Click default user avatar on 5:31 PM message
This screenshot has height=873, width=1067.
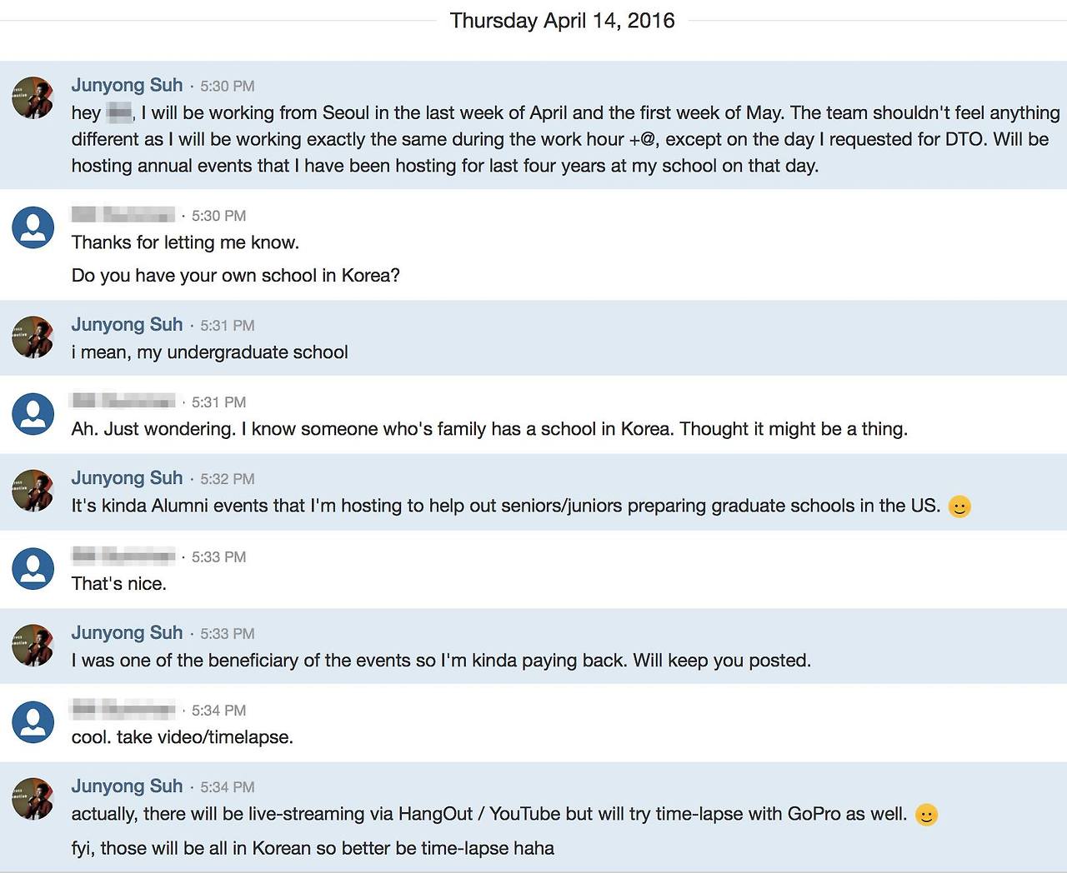tap(33, 414)
